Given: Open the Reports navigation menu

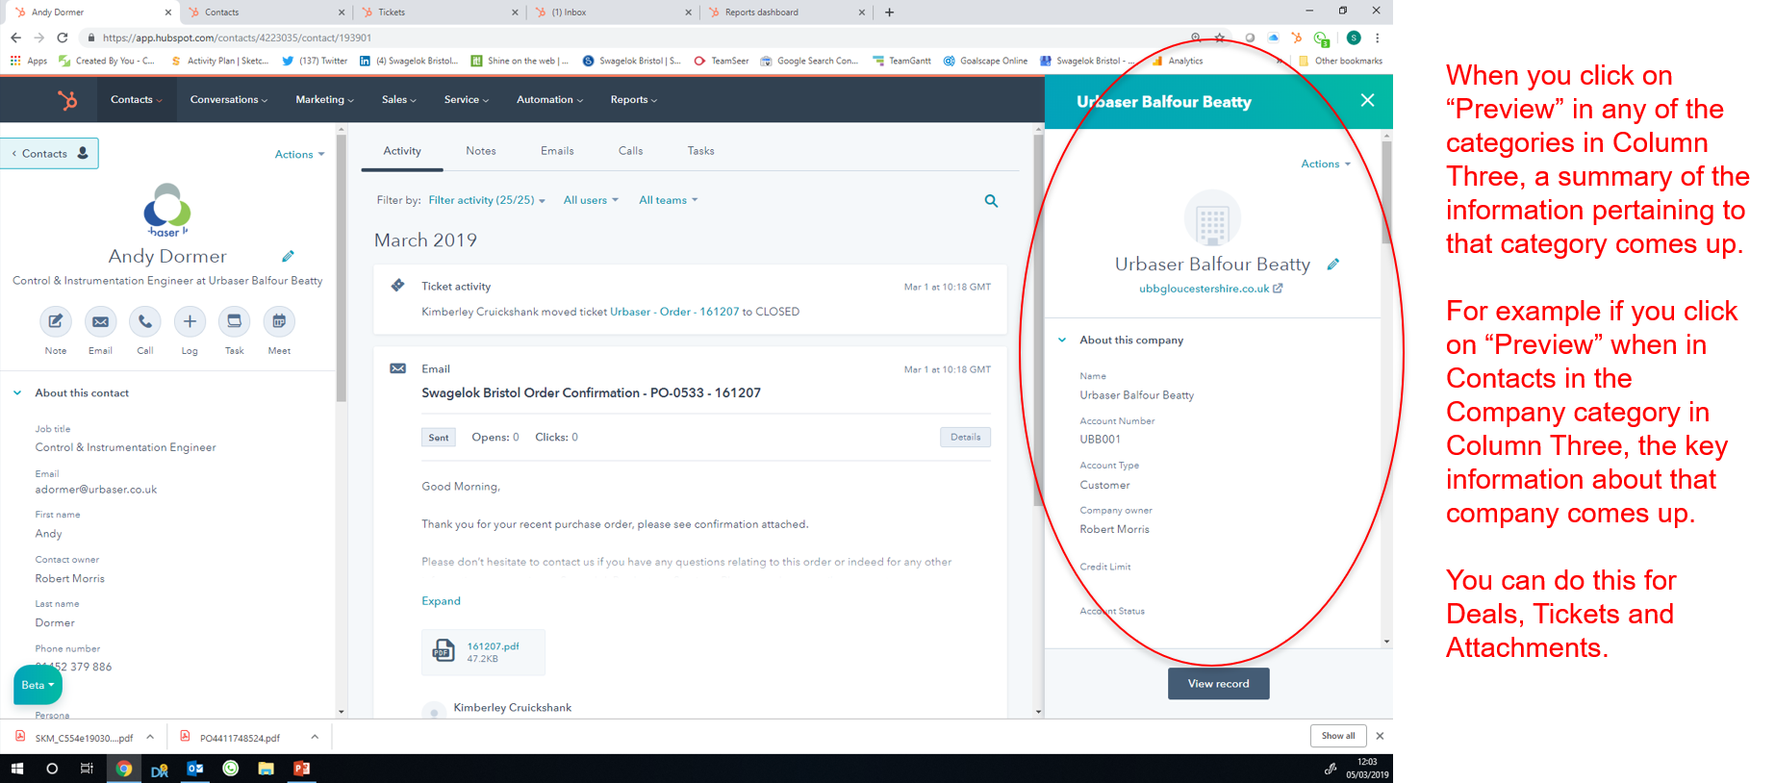Looking at the screenshot, I should coord(634,100).
